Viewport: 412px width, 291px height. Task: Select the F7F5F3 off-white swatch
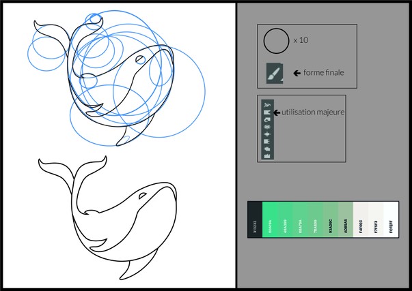click(376, 219)
